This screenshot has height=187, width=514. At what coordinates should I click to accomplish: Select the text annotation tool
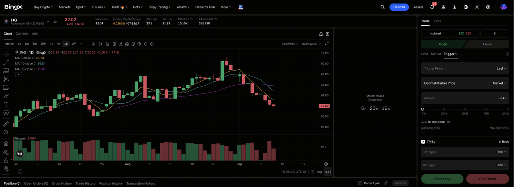tap(6, 104)
